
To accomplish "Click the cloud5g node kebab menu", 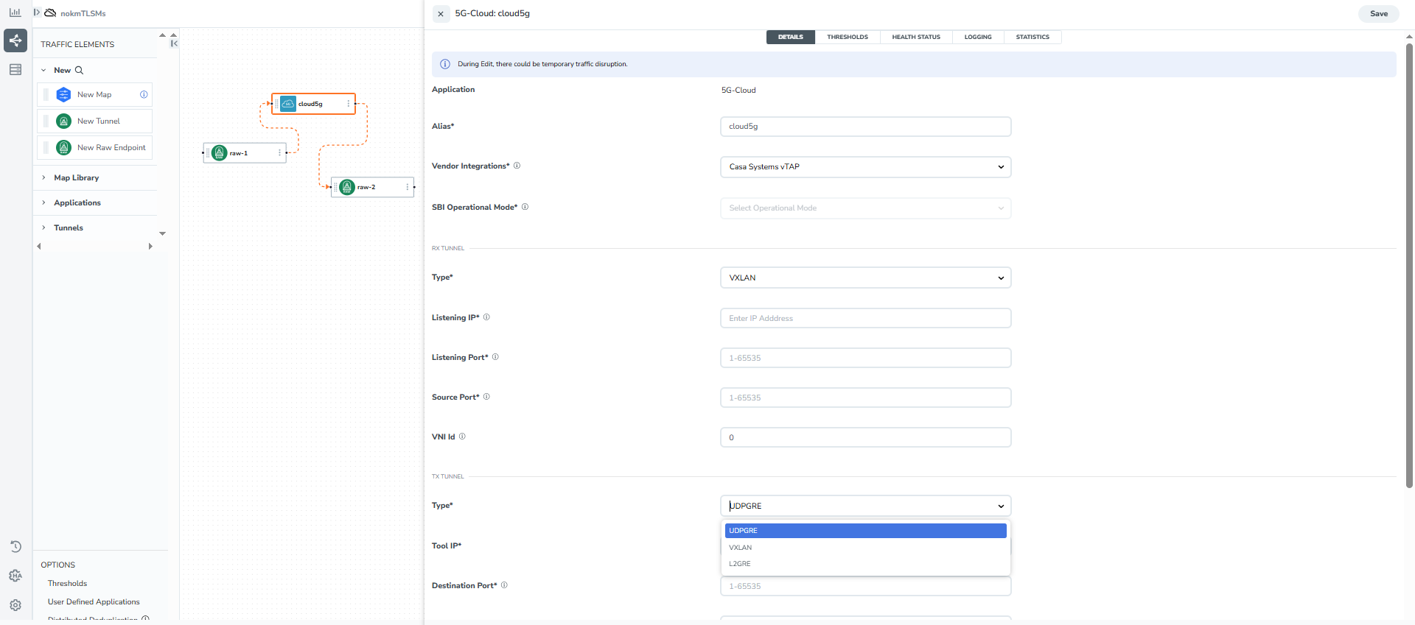I will [349, 104].
